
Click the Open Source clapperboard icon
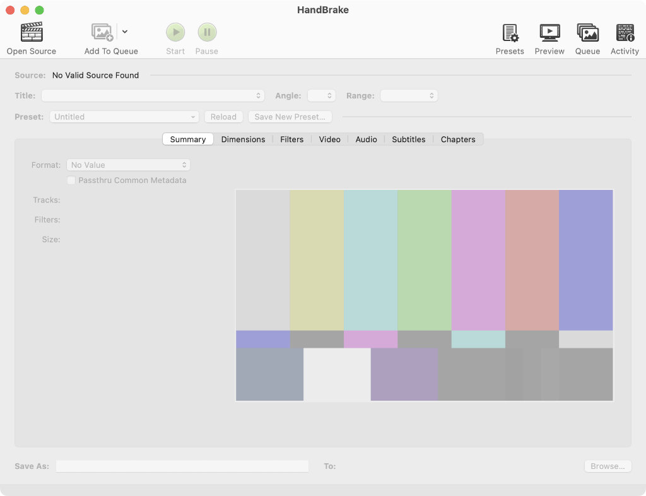coord(32,32)
